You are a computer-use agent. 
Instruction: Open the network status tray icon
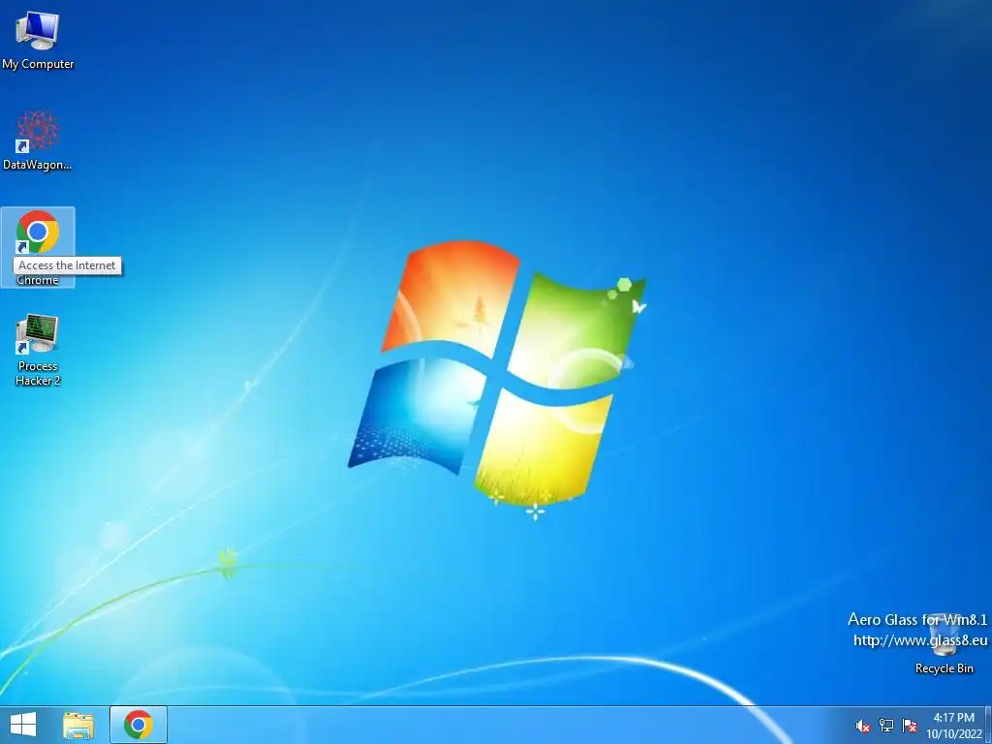pos(885,726)
